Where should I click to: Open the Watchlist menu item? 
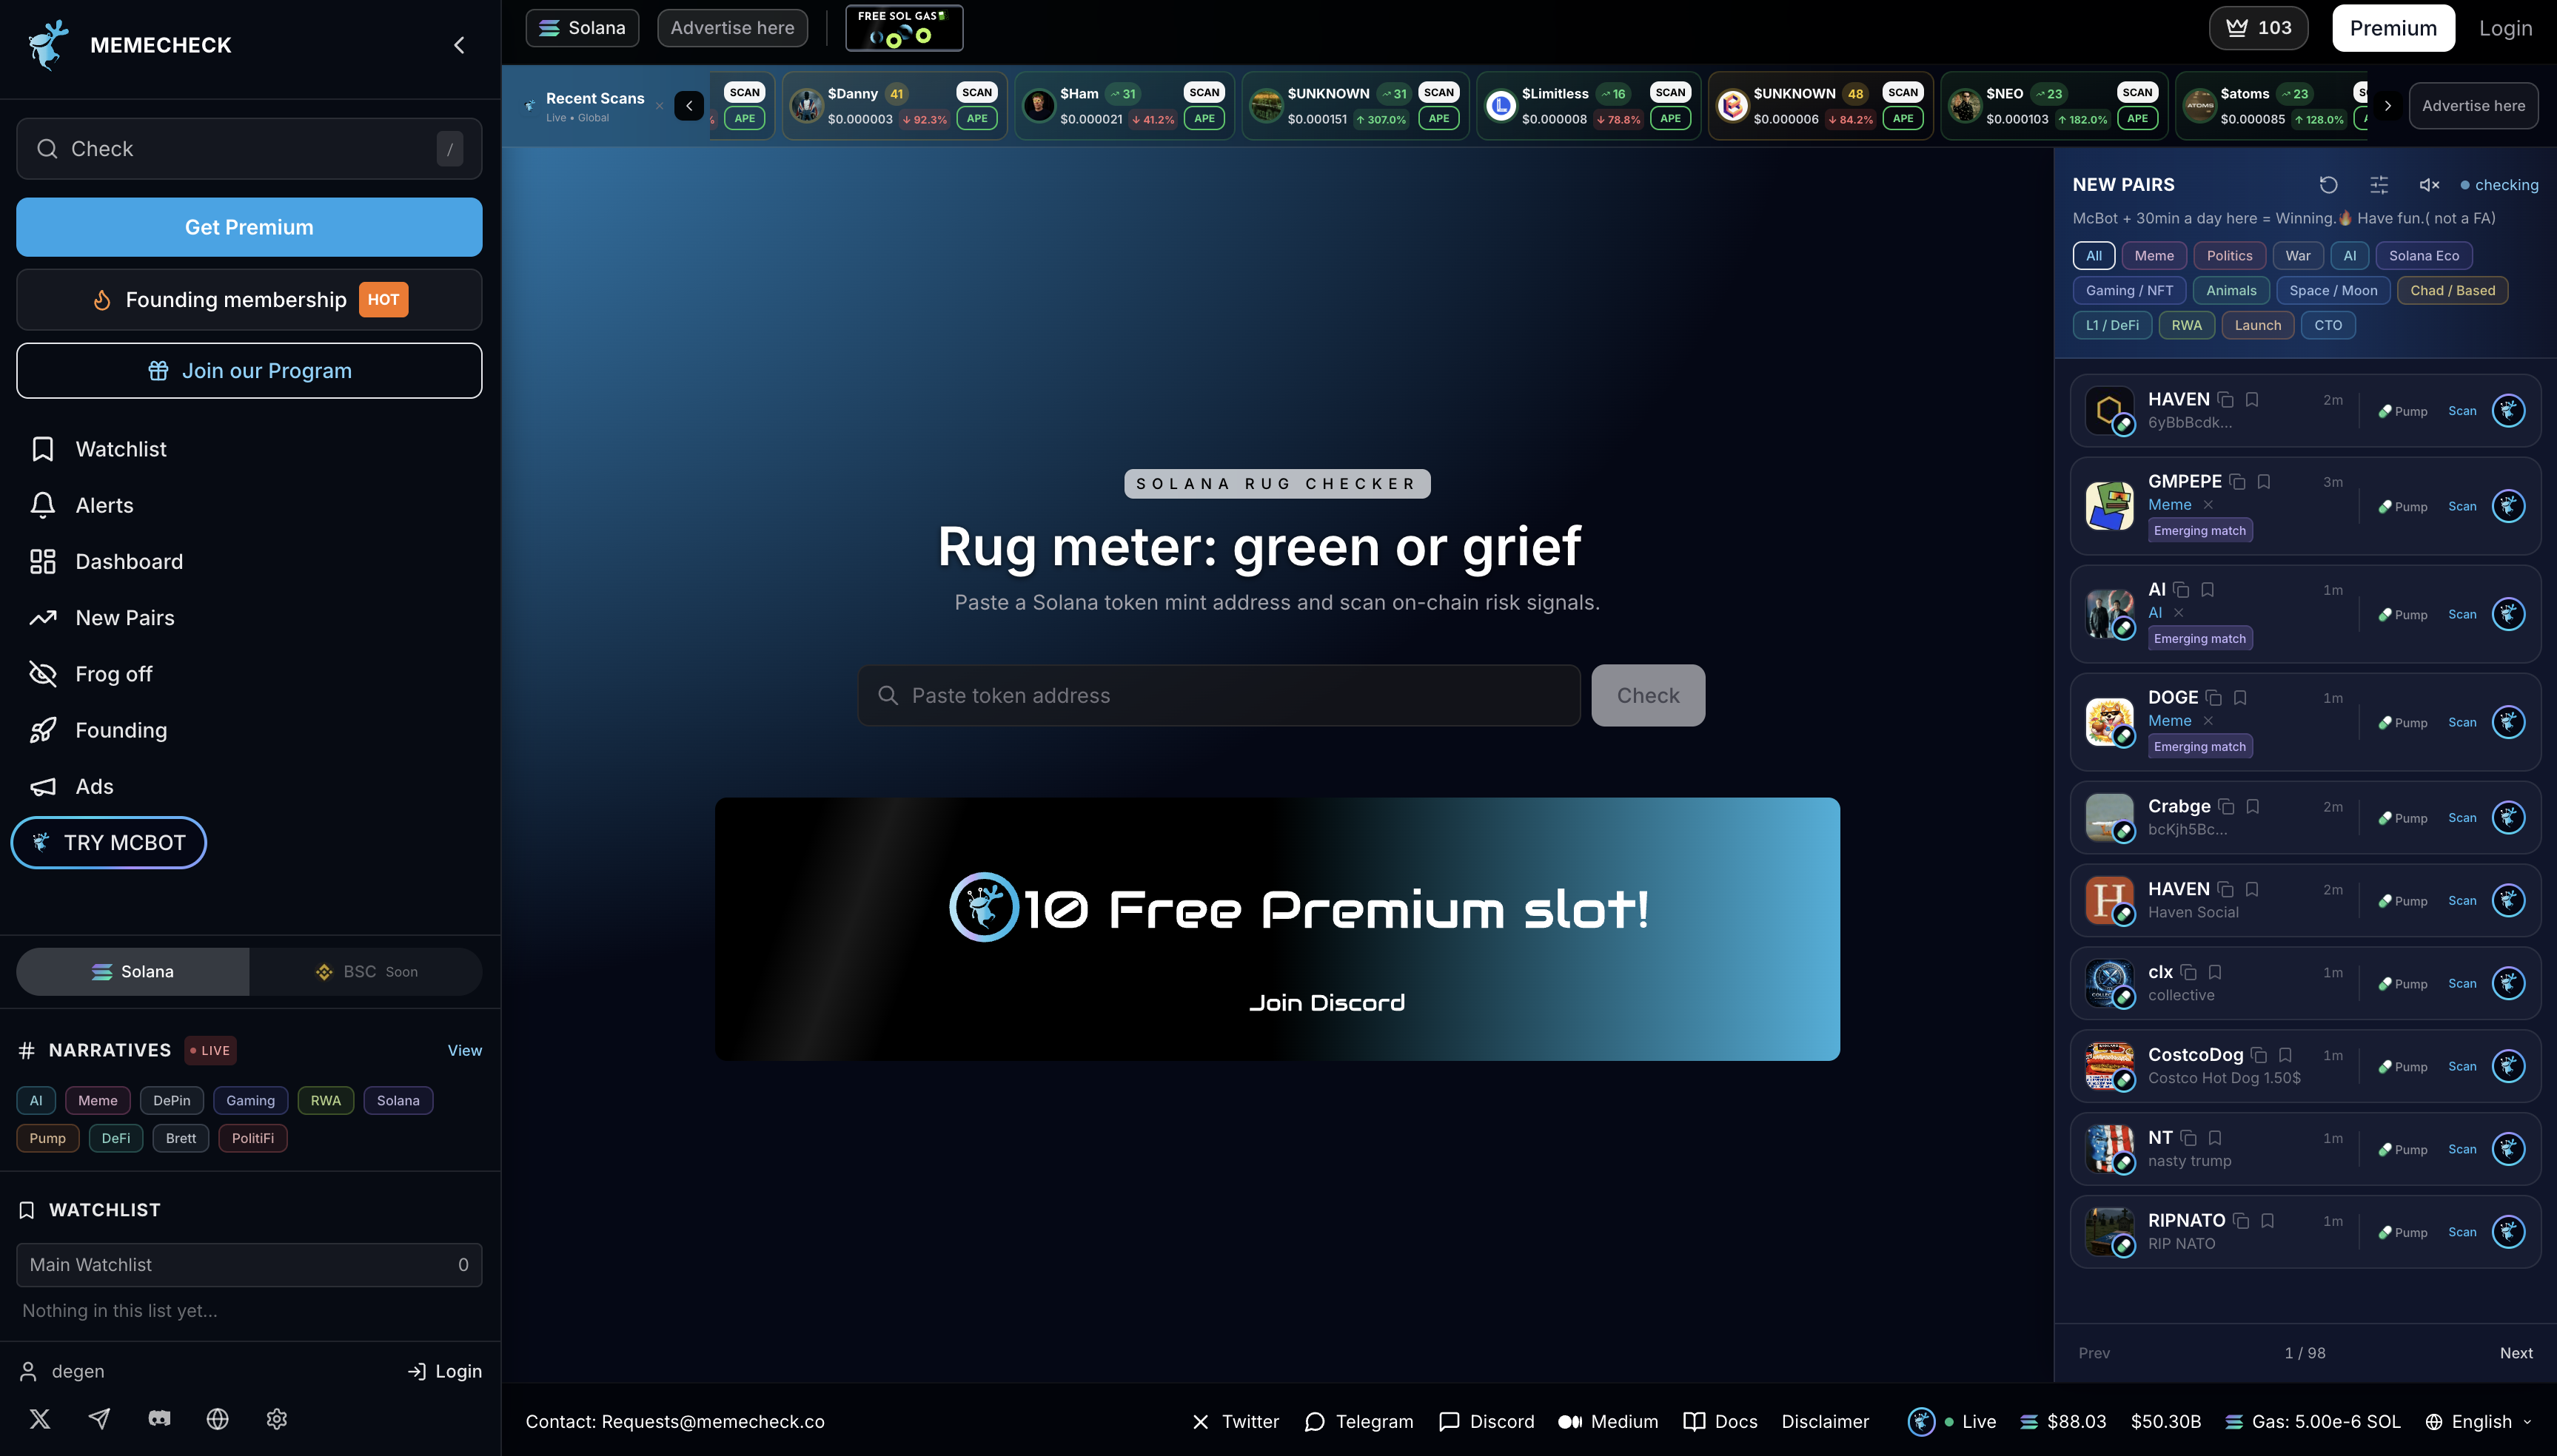click(x=120, y=449)
